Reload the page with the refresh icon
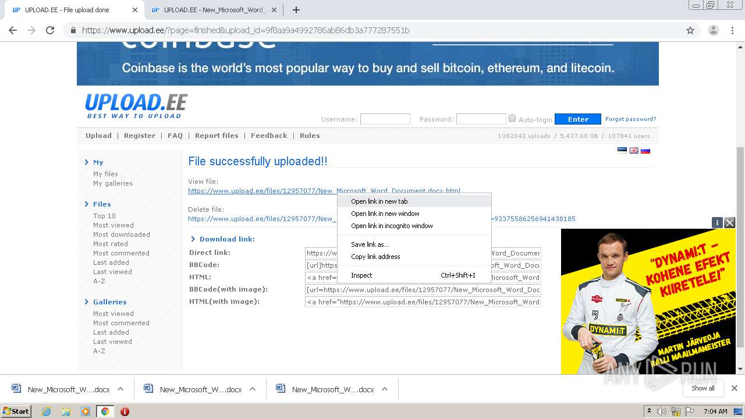Image resolution: width=745 pixels, height=419 pixels. point(50,30)
